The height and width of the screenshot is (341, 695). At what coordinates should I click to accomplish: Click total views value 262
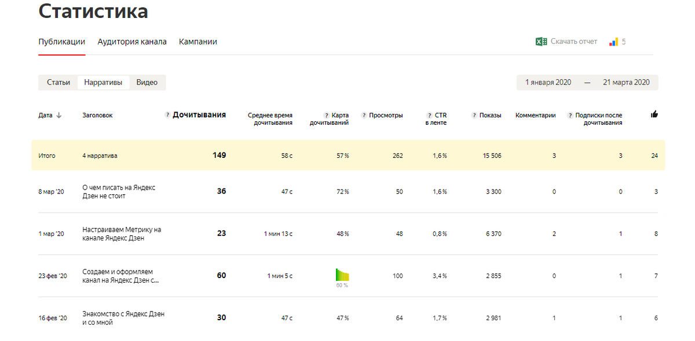(x=397, y=155)
